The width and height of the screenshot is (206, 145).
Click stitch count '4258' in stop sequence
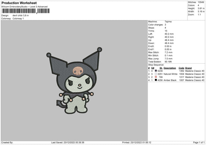point(160,80)
